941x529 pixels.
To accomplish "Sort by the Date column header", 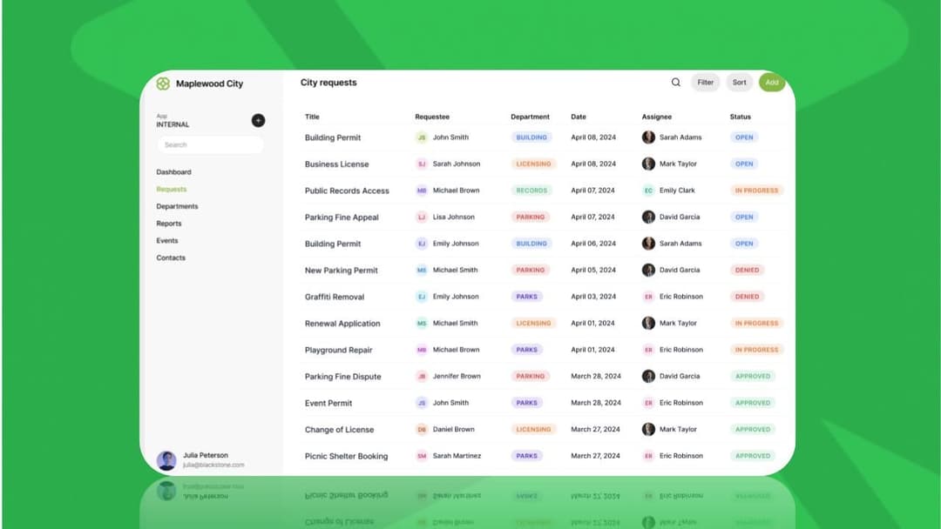I will click(578, 117).
